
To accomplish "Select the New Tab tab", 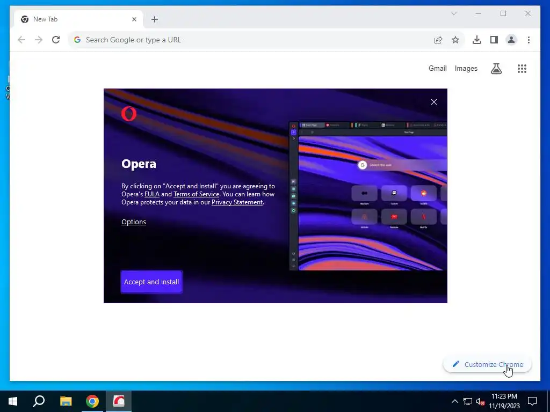I will pos(78,19).
